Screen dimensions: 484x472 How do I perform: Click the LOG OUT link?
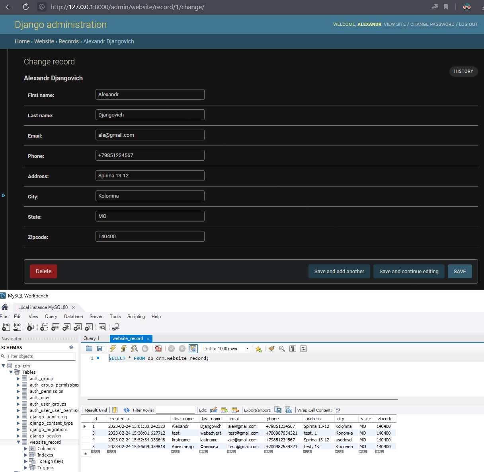pyautogui.click(x=468, y=24)
